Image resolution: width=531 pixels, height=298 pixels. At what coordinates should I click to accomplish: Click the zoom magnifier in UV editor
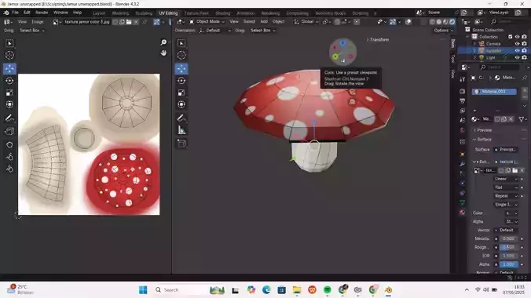(x=163, y=42)
